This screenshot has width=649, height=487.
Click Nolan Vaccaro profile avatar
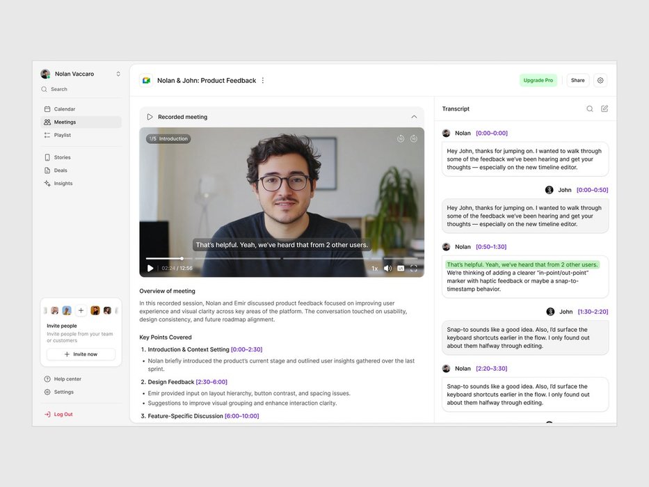(x=45, y=74)
